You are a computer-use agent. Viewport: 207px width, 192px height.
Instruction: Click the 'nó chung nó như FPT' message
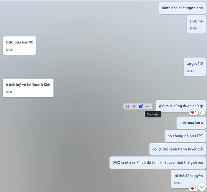(x=185, y=136)
